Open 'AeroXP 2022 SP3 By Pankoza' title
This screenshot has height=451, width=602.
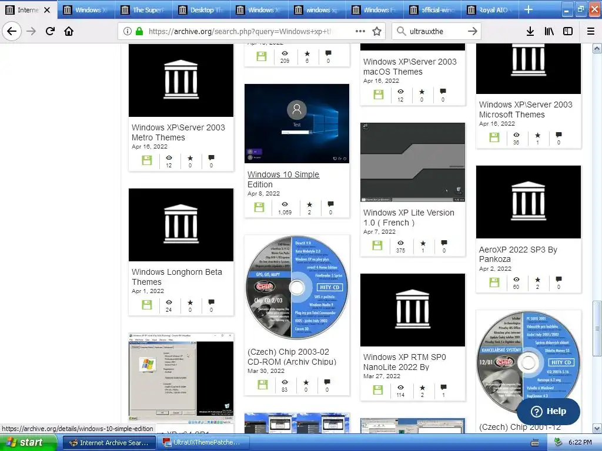coord(518,254)
